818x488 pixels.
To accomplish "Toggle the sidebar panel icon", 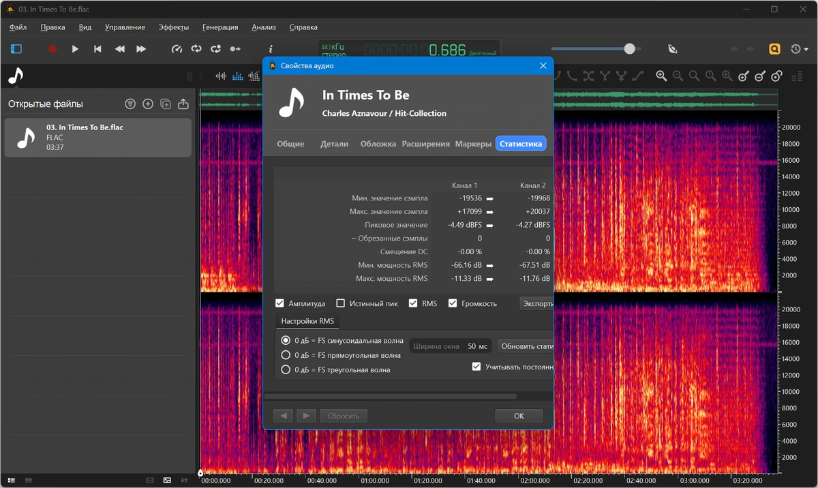I will point(16,49).
